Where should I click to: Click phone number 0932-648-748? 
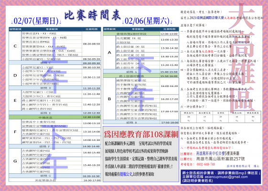tap(206, 164)
